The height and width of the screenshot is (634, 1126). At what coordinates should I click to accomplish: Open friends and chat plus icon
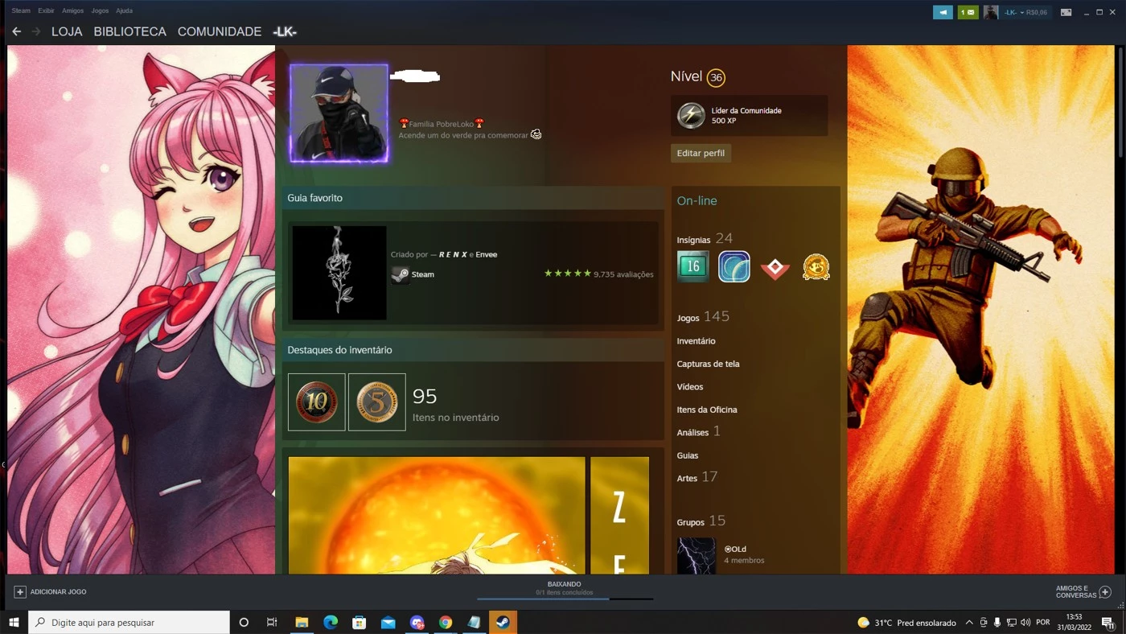(1105, 591)
